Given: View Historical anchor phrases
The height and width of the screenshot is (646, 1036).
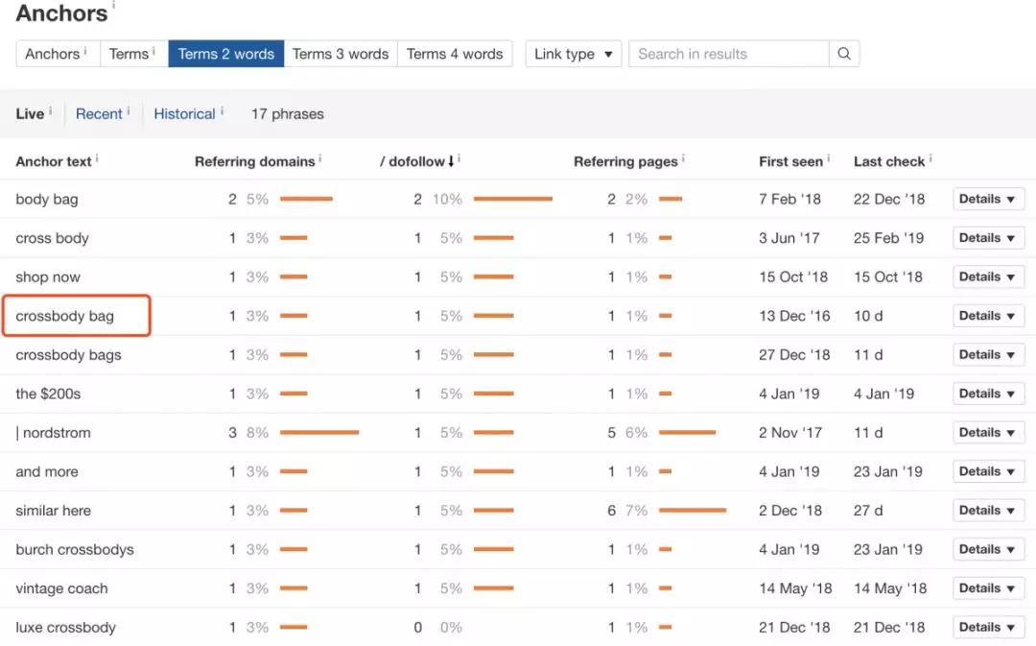Looking at the screenshot, I should pos(184,113).
